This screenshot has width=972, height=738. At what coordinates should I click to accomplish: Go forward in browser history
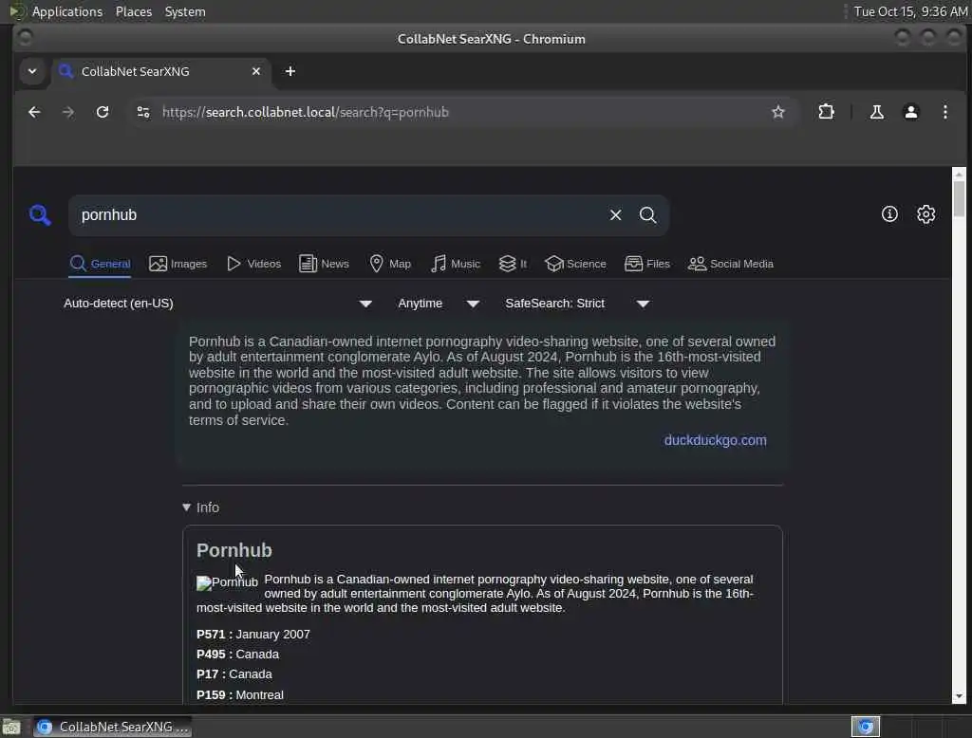[68, 112]
